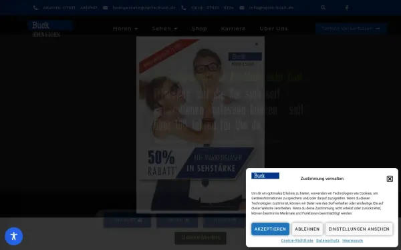Click the phone icon before Optik number
The height and width of the screenshot is (250, 401).
pyautogui.click(x=184, y=7)
